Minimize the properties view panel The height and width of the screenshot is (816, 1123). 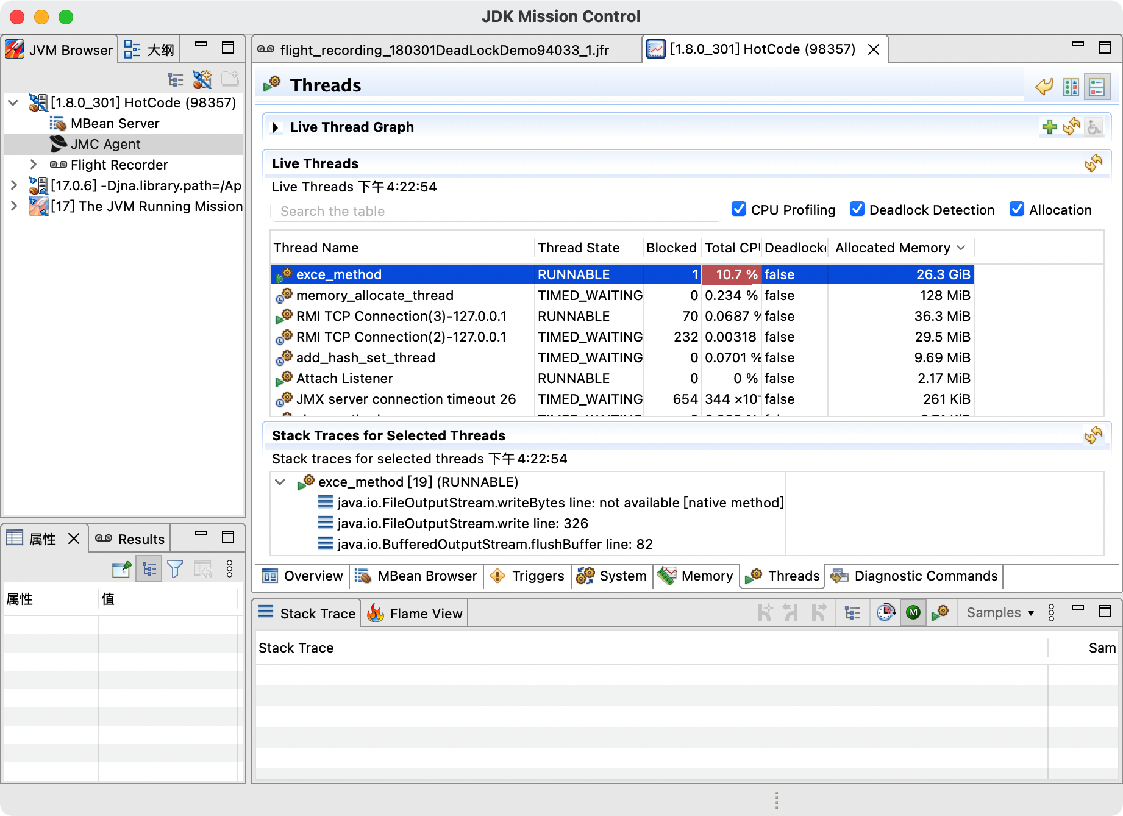coord(201,534)
